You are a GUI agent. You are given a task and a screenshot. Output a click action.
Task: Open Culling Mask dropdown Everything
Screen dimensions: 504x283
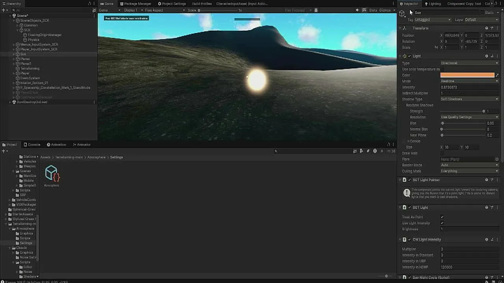click(469, 171)
